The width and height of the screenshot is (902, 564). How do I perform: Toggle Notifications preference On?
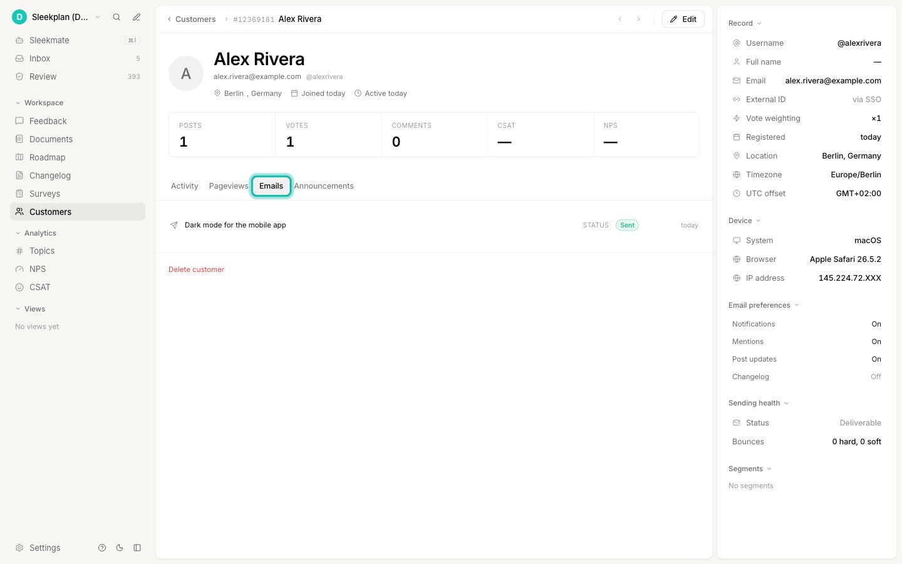tap(876, 324)
